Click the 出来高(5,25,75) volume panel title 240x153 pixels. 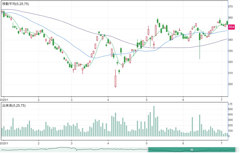point(14,105)
